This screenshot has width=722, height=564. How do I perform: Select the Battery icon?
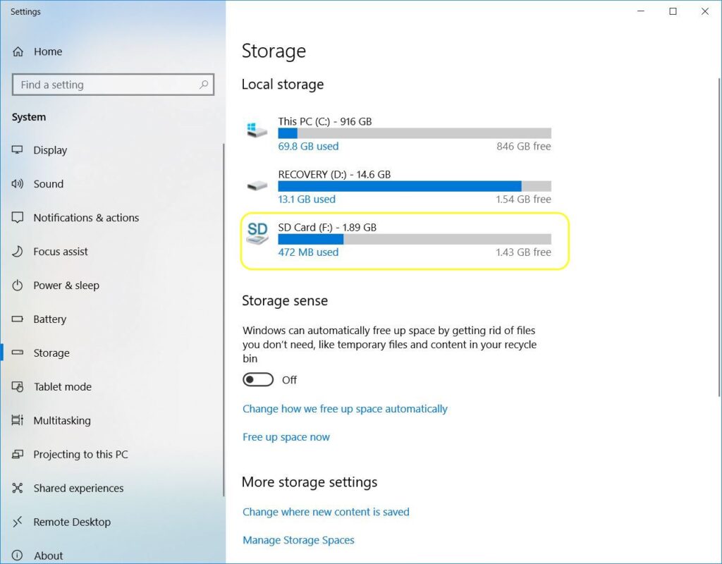(18, 319)
